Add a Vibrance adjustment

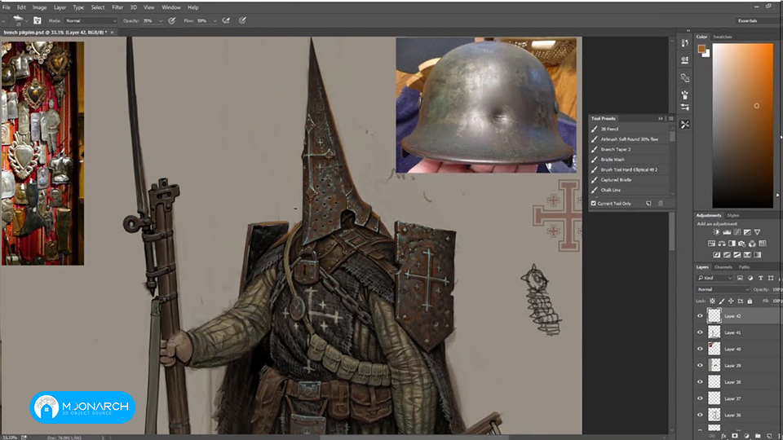pos(757,232)
